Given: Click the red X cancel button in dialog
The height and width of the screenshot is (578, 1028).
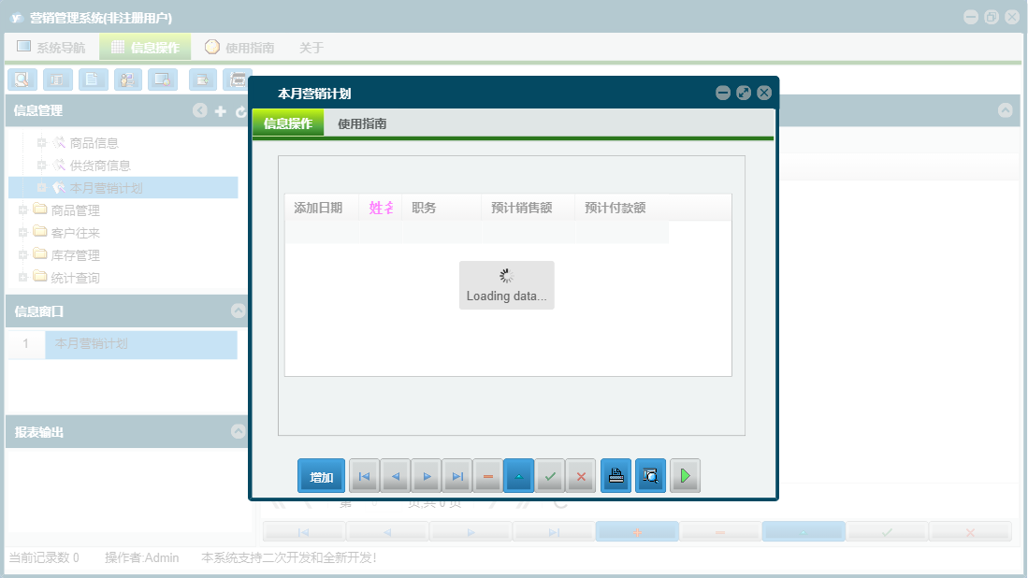Looking at the screenshot, I should click(x=581, y=476).
